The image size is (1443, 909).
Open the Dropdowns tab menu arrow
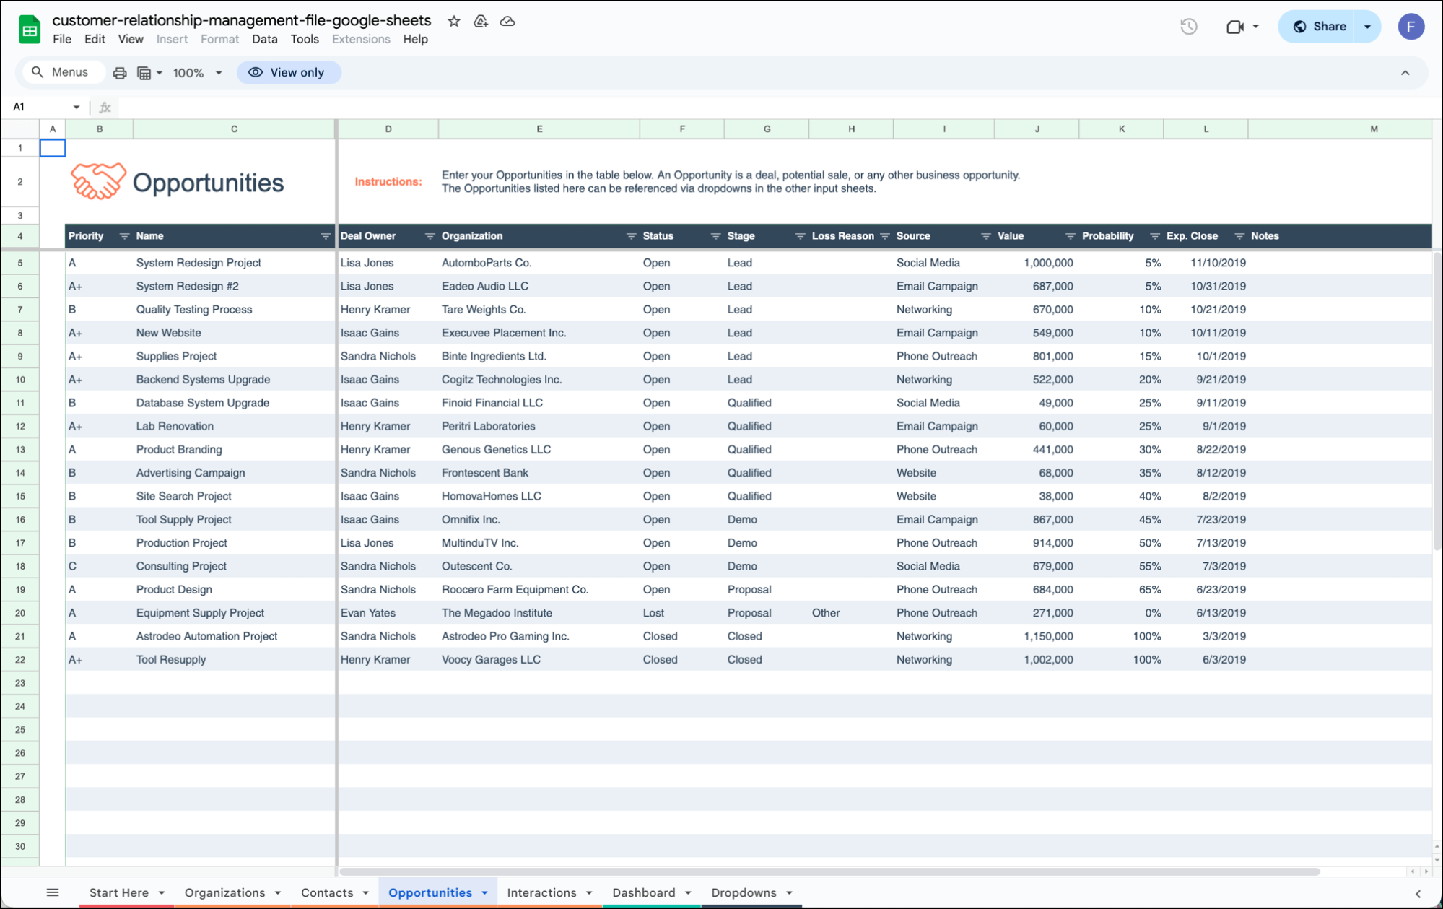coord(789,893)
